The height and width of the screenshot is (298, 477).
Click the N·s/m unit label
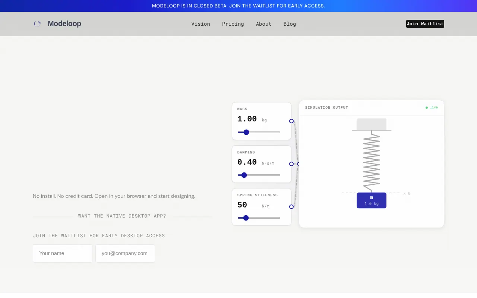click(268, 164)
